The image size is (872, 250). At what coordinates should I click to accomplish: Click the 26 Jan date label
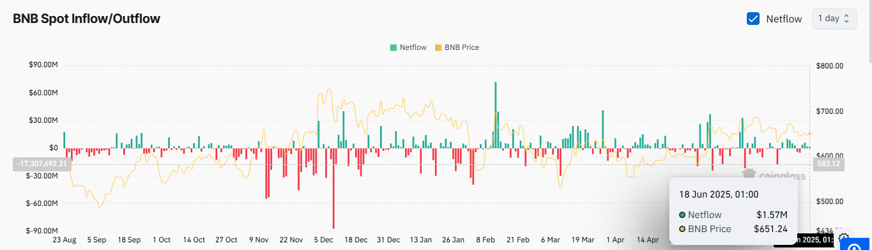[x=454, y=240]
